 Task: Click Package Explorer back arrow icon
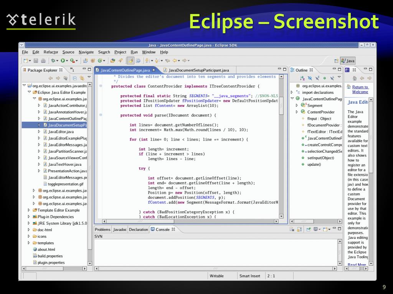coord(51,78)
